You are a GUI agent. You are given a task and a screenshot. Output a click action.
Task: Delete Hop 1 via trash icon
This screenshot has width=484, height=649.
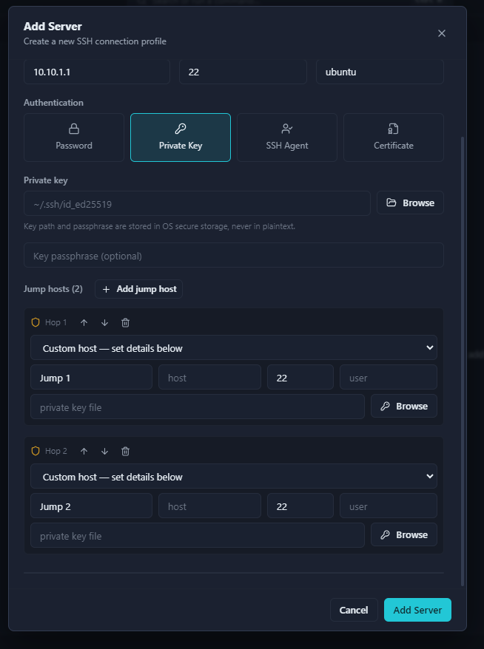(x=126, y=323)
